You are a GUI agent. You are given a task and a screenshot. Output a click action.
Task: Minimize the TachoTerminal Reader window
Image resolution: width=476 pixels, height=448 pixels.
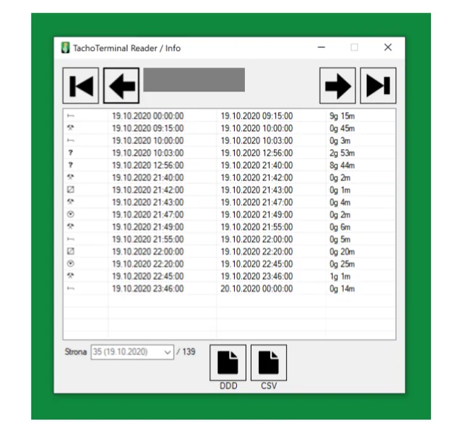click(x=321, y=47)
